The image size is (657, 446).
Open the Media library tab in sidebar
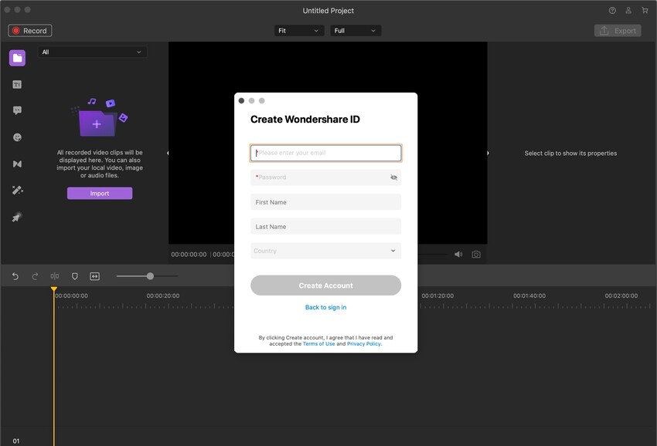pyautogui.click(x=17, y=58)
